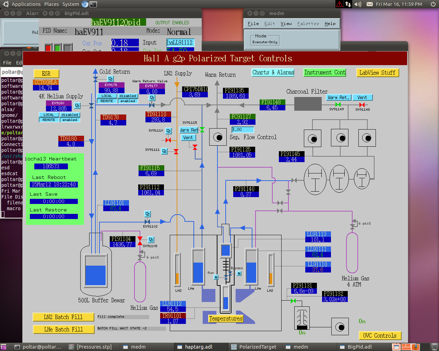Open related display icon beside EV9178
The image size is (439, 351).
coord(110,79)
